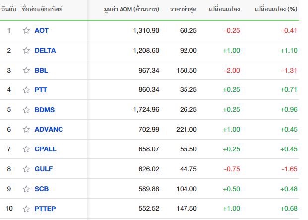This screenshot has height=220, width=308.
Task: Click the star next to GULF
Action: 26,169
